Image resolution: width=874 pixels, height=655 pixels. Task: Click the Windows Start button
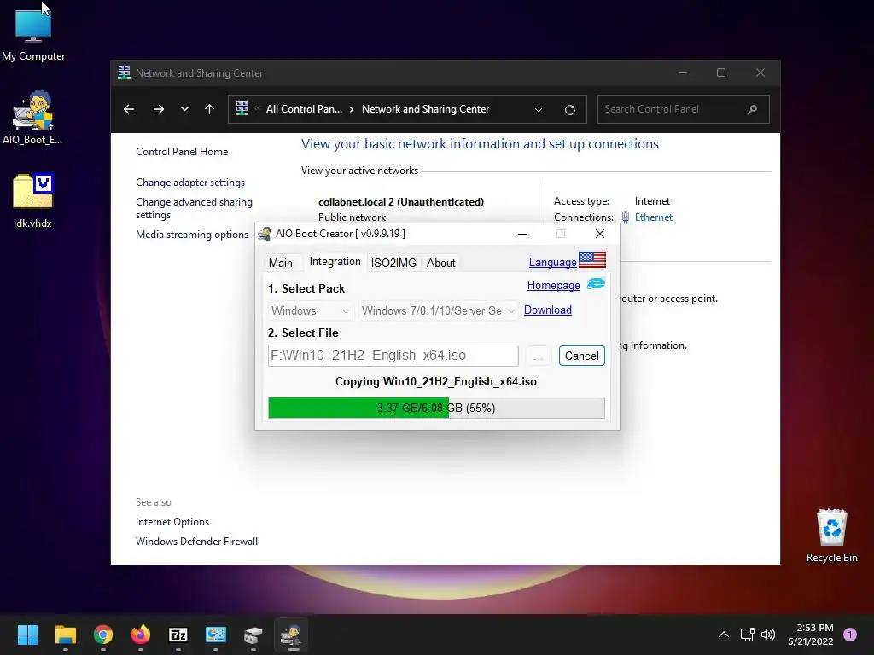[x=27, y=635]
